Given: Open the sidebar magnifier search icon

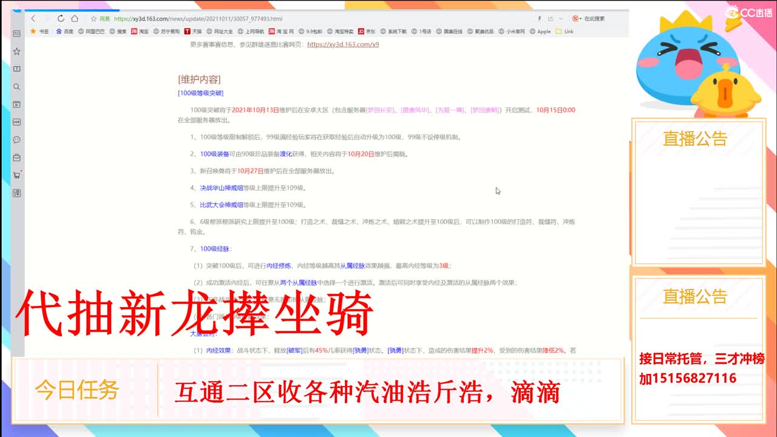Looking at the screenshot, I should [x=17, y=87].
